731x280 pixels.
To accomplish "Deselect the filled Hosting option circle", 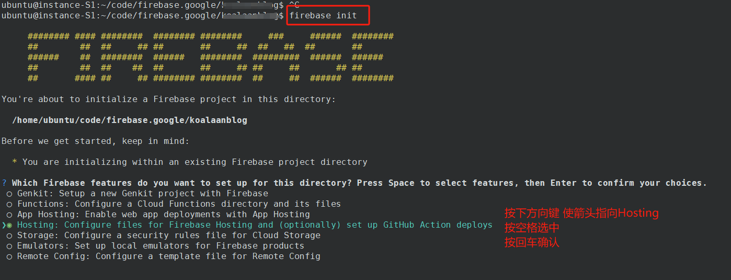I will [9, 225].
